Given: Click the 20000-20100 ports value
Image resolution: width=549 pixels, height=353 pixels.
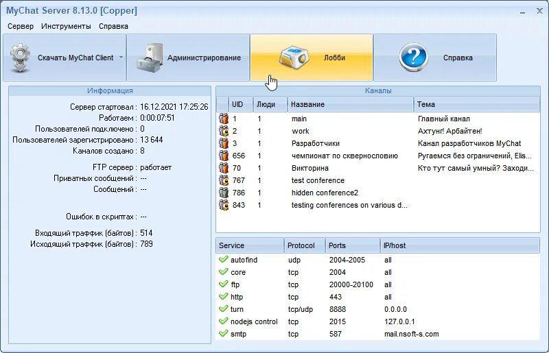Looking at the screenshot, I should pos(351,284).
